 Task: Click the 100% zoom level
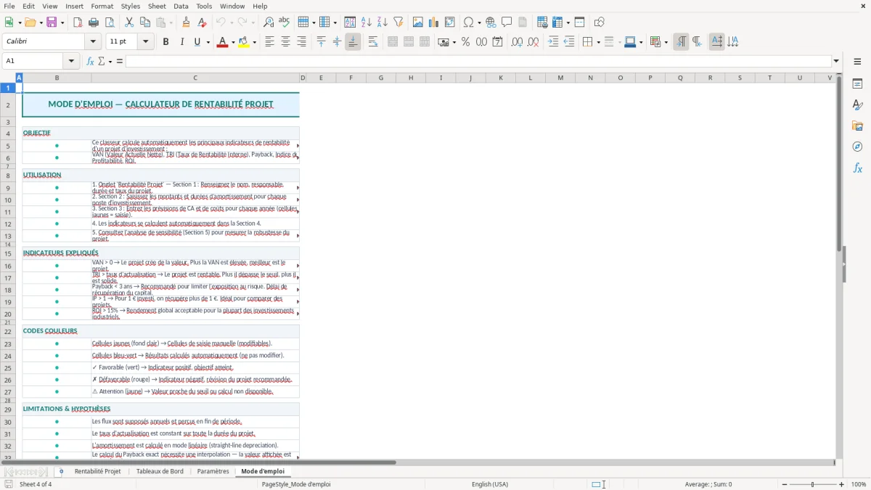click(x=859, y=484)
